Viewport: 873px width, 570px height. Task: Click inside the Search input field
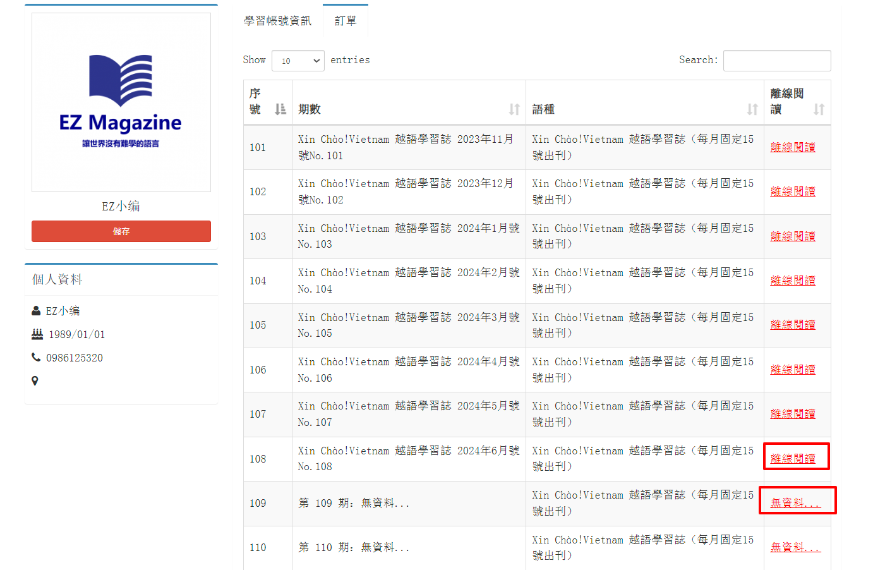(776, 61)
